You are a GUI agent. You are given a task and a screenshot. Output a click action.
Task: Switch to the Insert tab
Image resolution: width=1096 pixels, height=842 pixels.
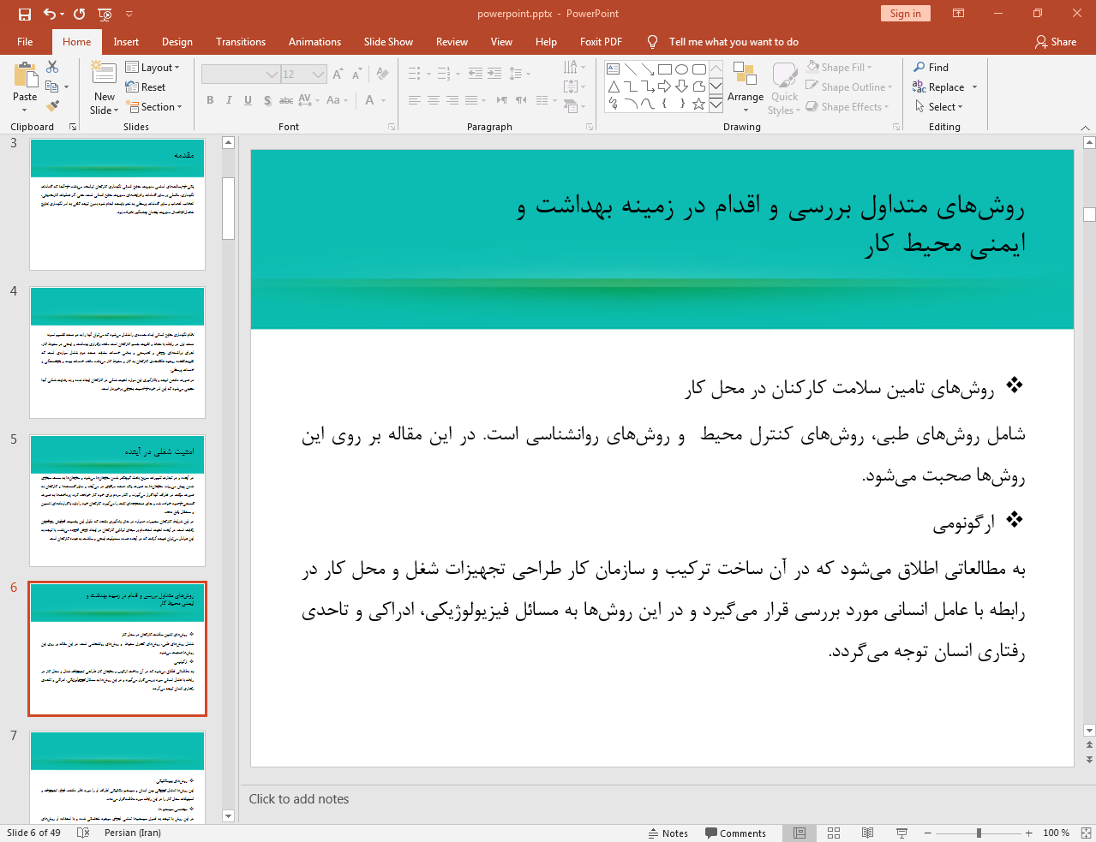pyautogui.click(x=126, y=42)
